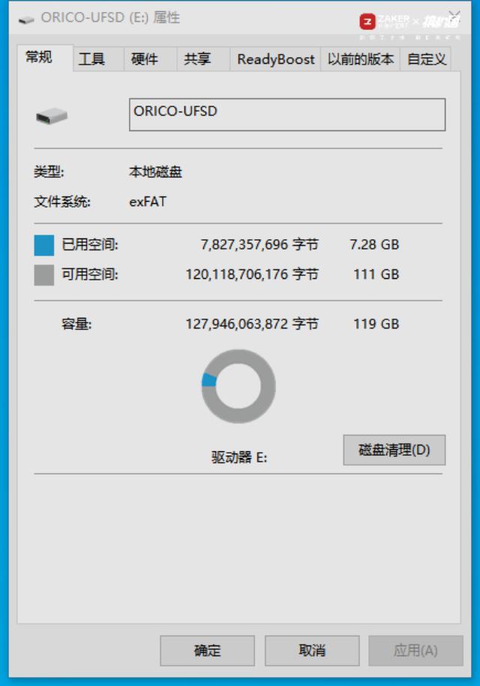The height and width of the screenshot is (686, 480).
Task: Click the ORICO-UFSD volume name field
Action: click(x=287, y=115)
